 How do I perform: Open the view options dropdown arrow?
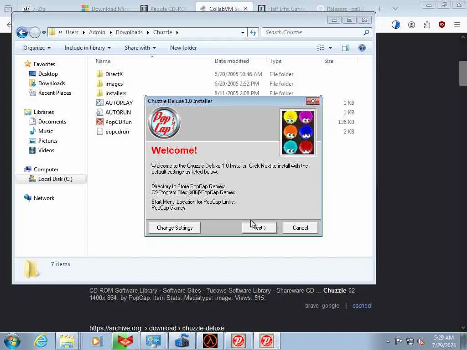point(330,48)
